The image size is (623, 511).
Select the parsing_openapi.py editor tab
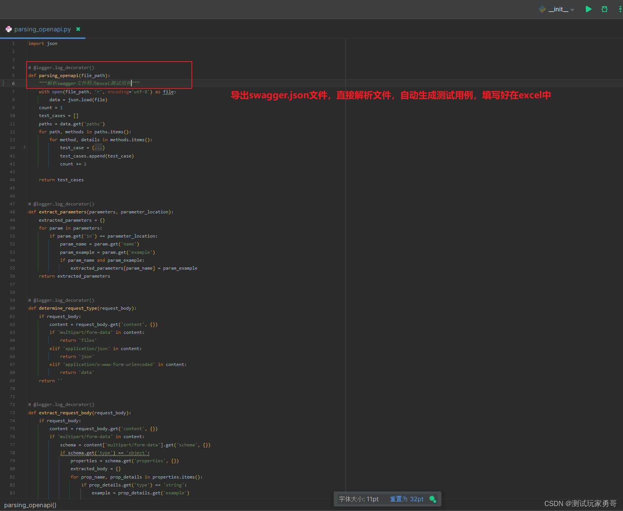point(43,29)
